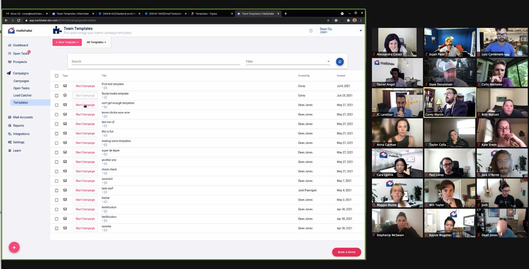The image size is (529, 269).
Task: Click the browser address bar
Action: 174,20
